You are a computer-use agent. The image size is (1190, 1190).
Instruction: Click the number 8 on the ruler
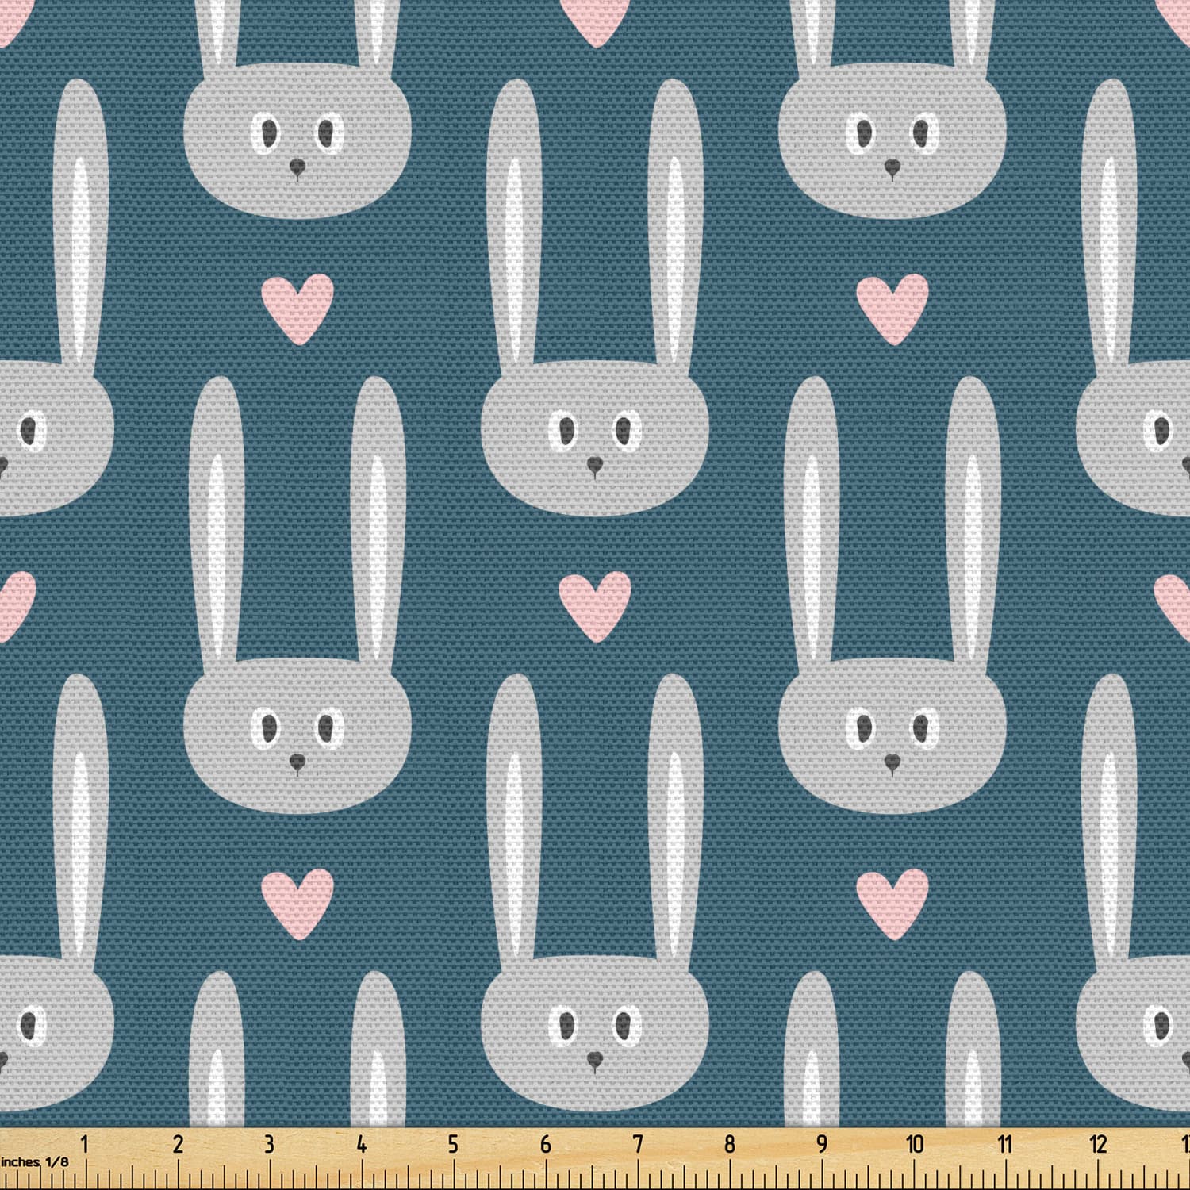point(729,1144)
